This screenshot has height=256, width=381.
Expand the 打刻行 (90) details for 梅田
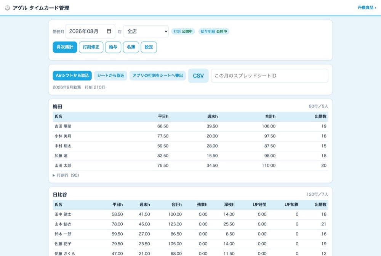(x=66, y=175)
